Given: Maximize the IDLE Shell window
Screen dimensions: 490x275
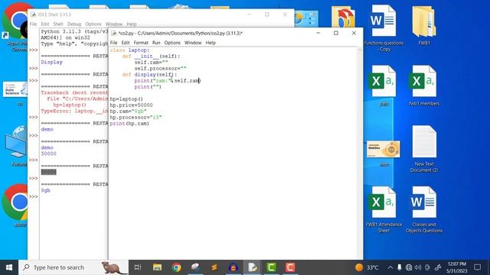Looking at the screenshot, I should [267, 15].
